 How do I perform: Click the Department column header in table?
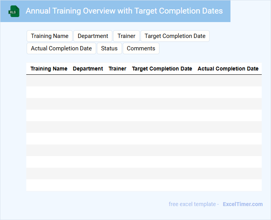pos(88,69)
